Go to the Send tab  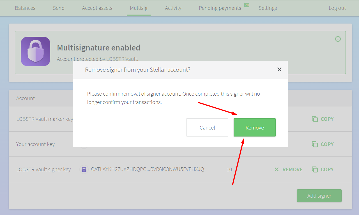coord(59,8)
